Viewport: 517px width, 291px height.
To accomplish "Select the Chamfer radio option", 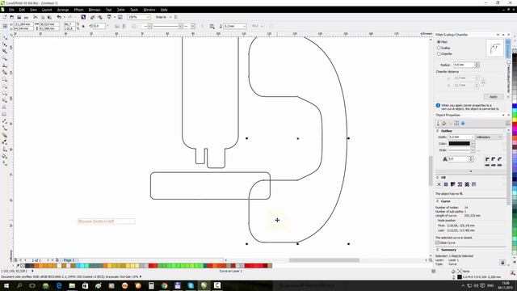I will [x=439, y=53].
